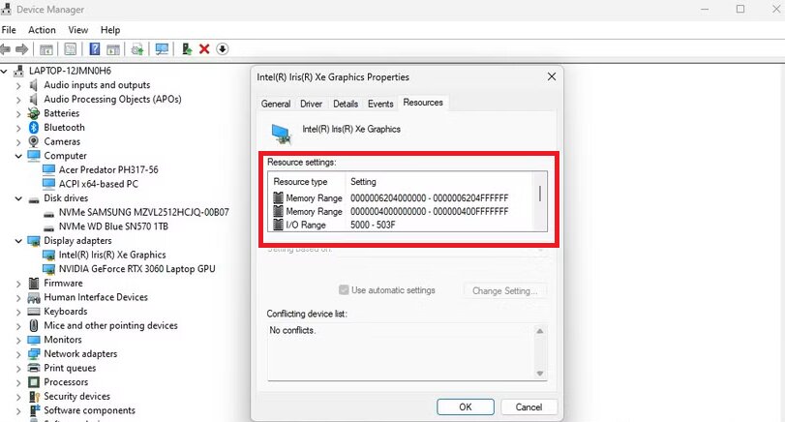This screenshot has width=785, height=422.
Task: Click the Change Setting button
Action: pos(504,290)
